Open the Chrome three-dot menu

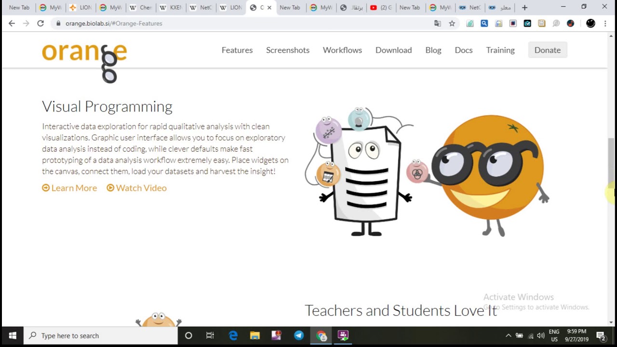[605, 23]
